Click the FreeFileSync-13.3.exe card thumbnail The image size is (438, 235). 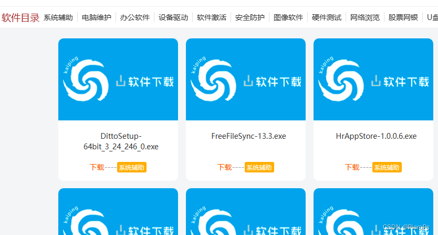(x=246, y=79)
